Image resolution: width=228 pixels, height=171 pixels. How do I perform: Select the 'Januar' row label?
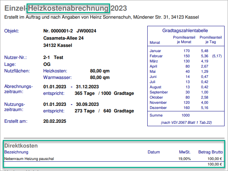pyautogui.click(x=155, y=51)
